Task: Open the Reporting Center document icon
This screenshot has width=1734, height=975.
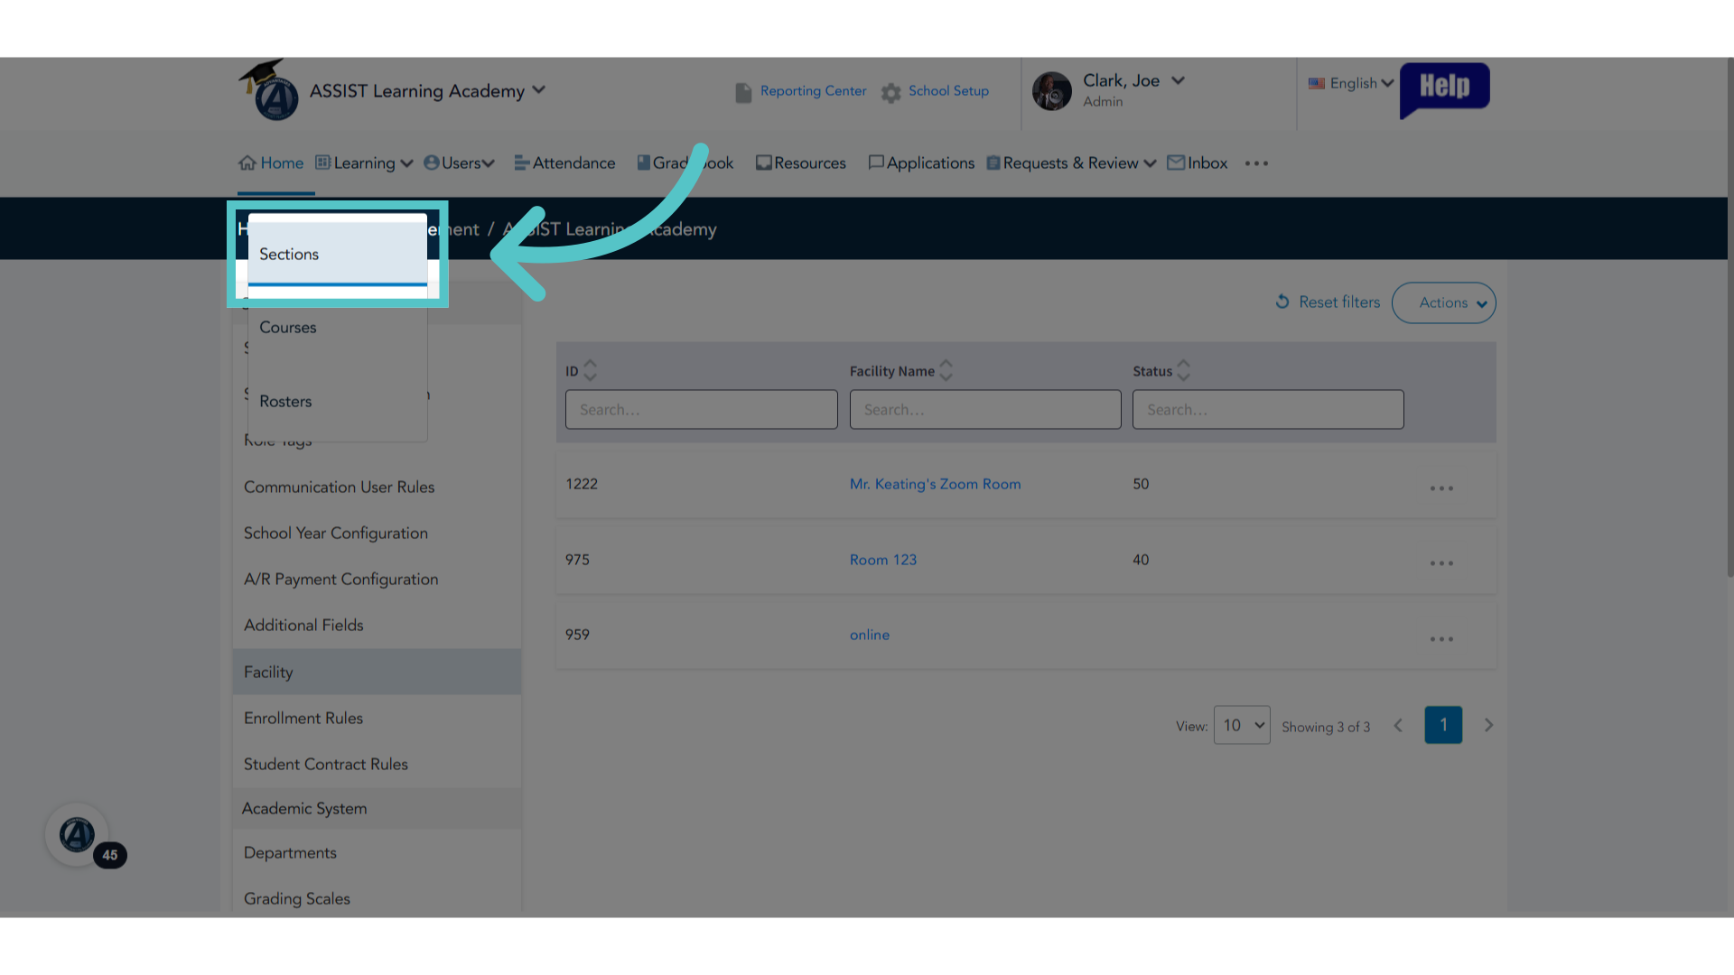Action: [x=743, y=92]
